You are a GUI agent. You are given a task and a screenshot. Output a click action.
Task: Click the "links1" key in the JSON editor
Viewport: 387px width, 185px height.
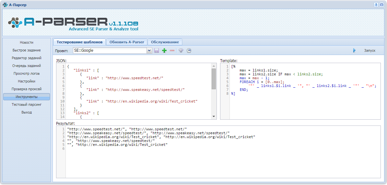click(82, 70)
